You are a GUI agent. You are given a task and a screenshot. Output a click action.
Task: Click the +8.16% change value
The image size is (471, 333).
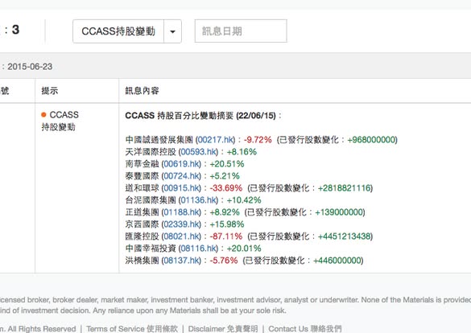[242, 152]
